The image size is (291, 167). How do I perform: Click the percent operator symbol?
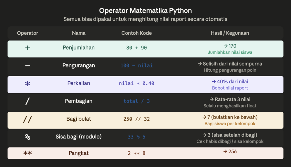pos(28,137)
